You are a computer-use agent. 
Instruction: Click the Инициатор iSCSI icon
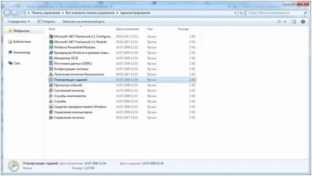coord(51,58)
